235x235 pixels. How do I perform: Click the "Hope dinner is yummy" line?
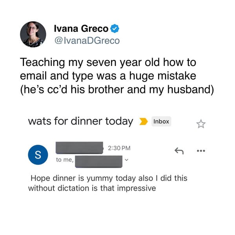point(109,178)
